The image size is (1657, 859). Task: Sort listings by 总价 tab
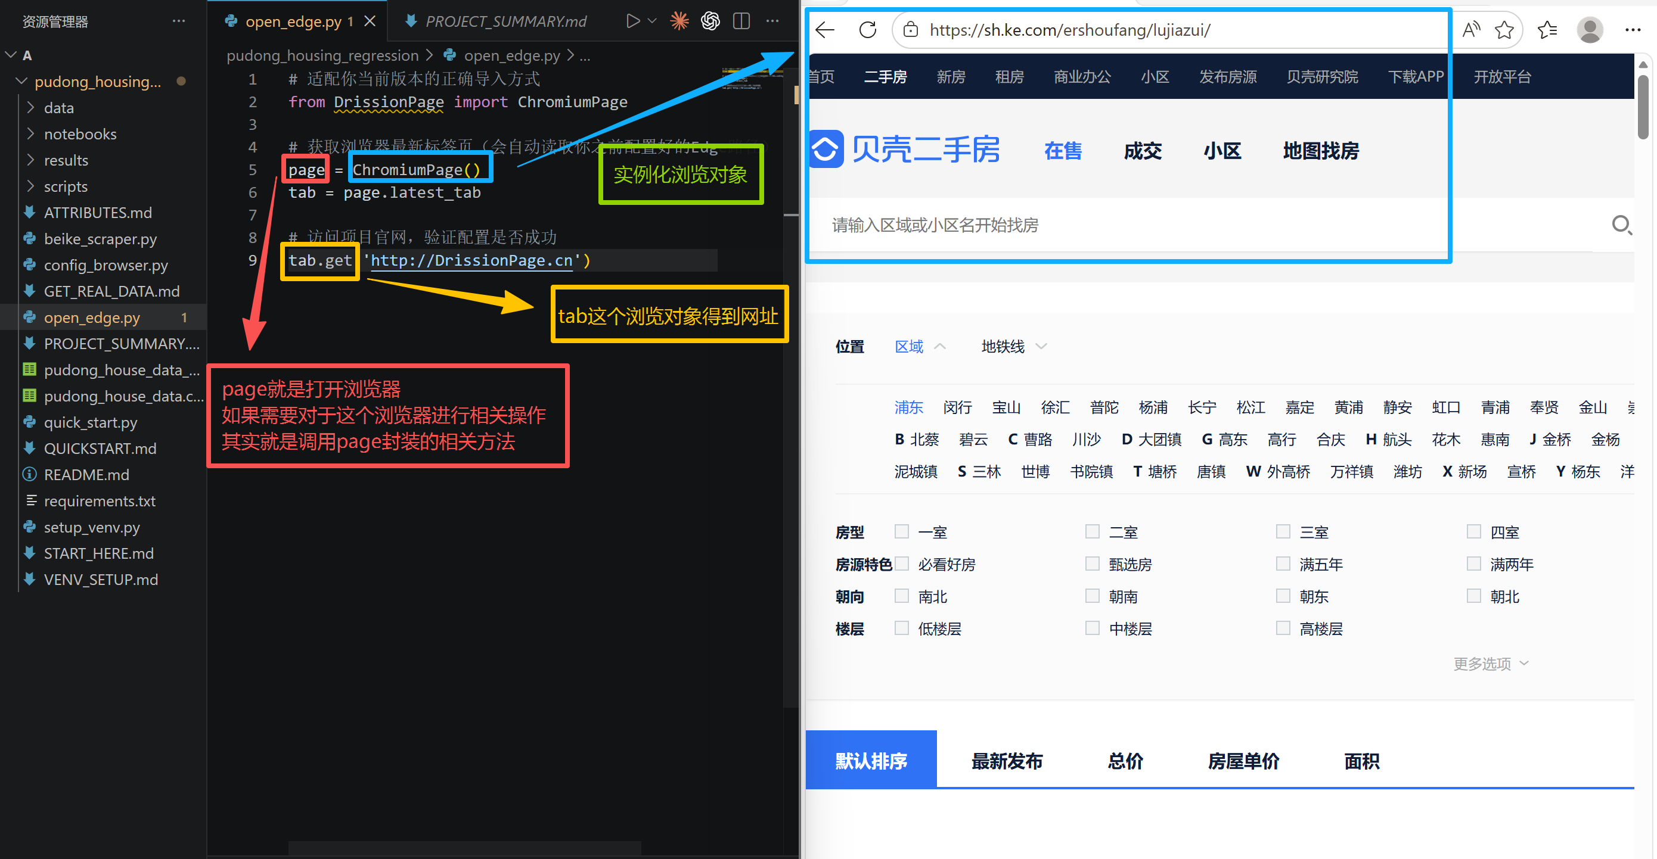click(1126, 761)
